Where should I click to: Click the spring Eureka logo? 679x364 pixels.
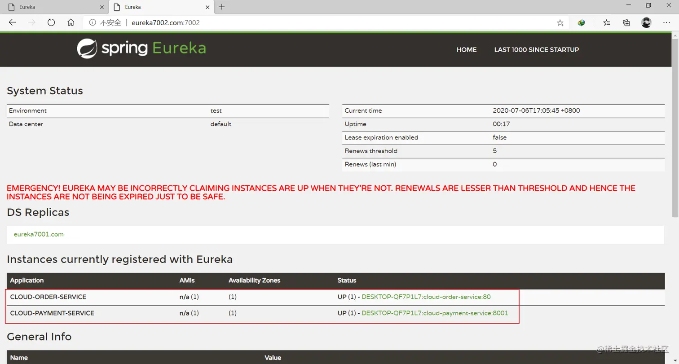(141, 49)
